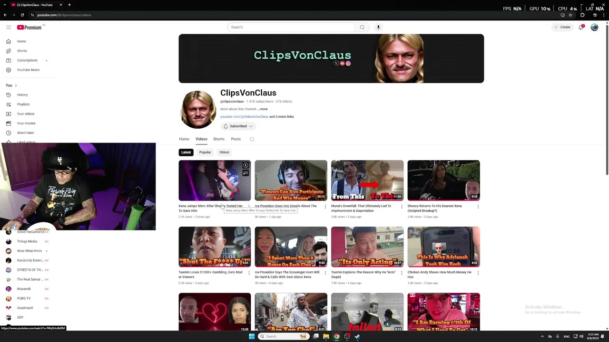Go to Home in the sidebar
Screen dimensions: 609x342
click(x=21, y=41)
